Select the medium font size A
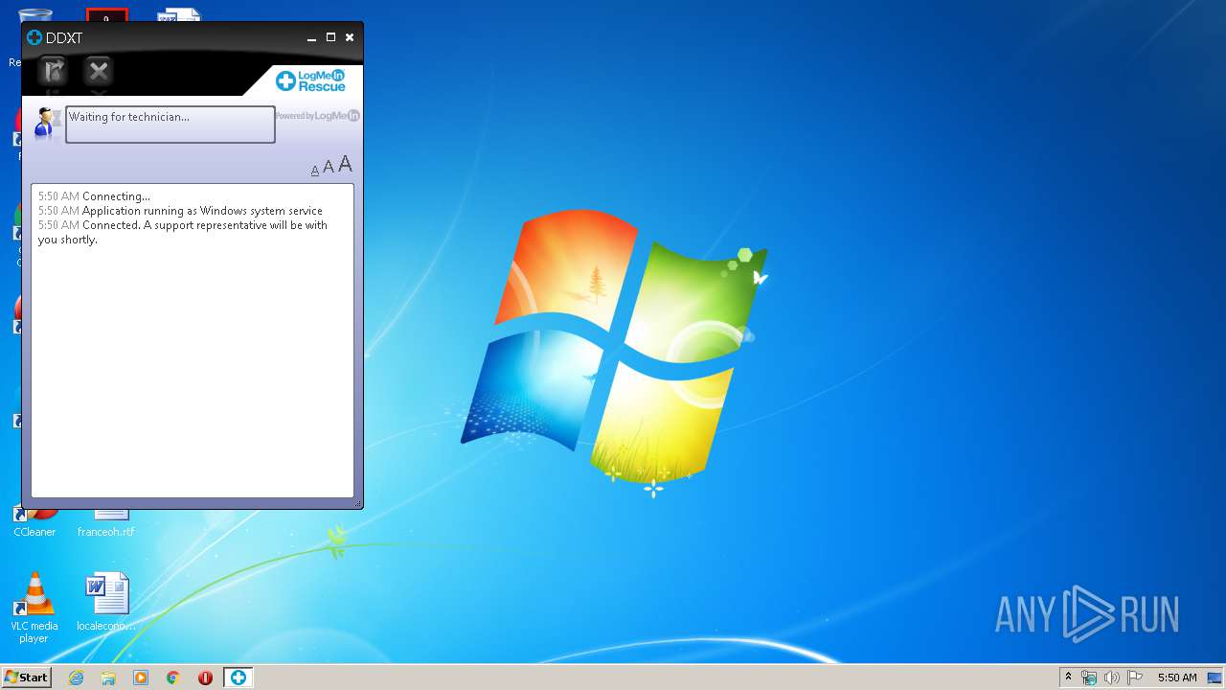Image resolution: width=1226 pixels, height=690 pixels. pyautogui.click(x=329, y=168)
